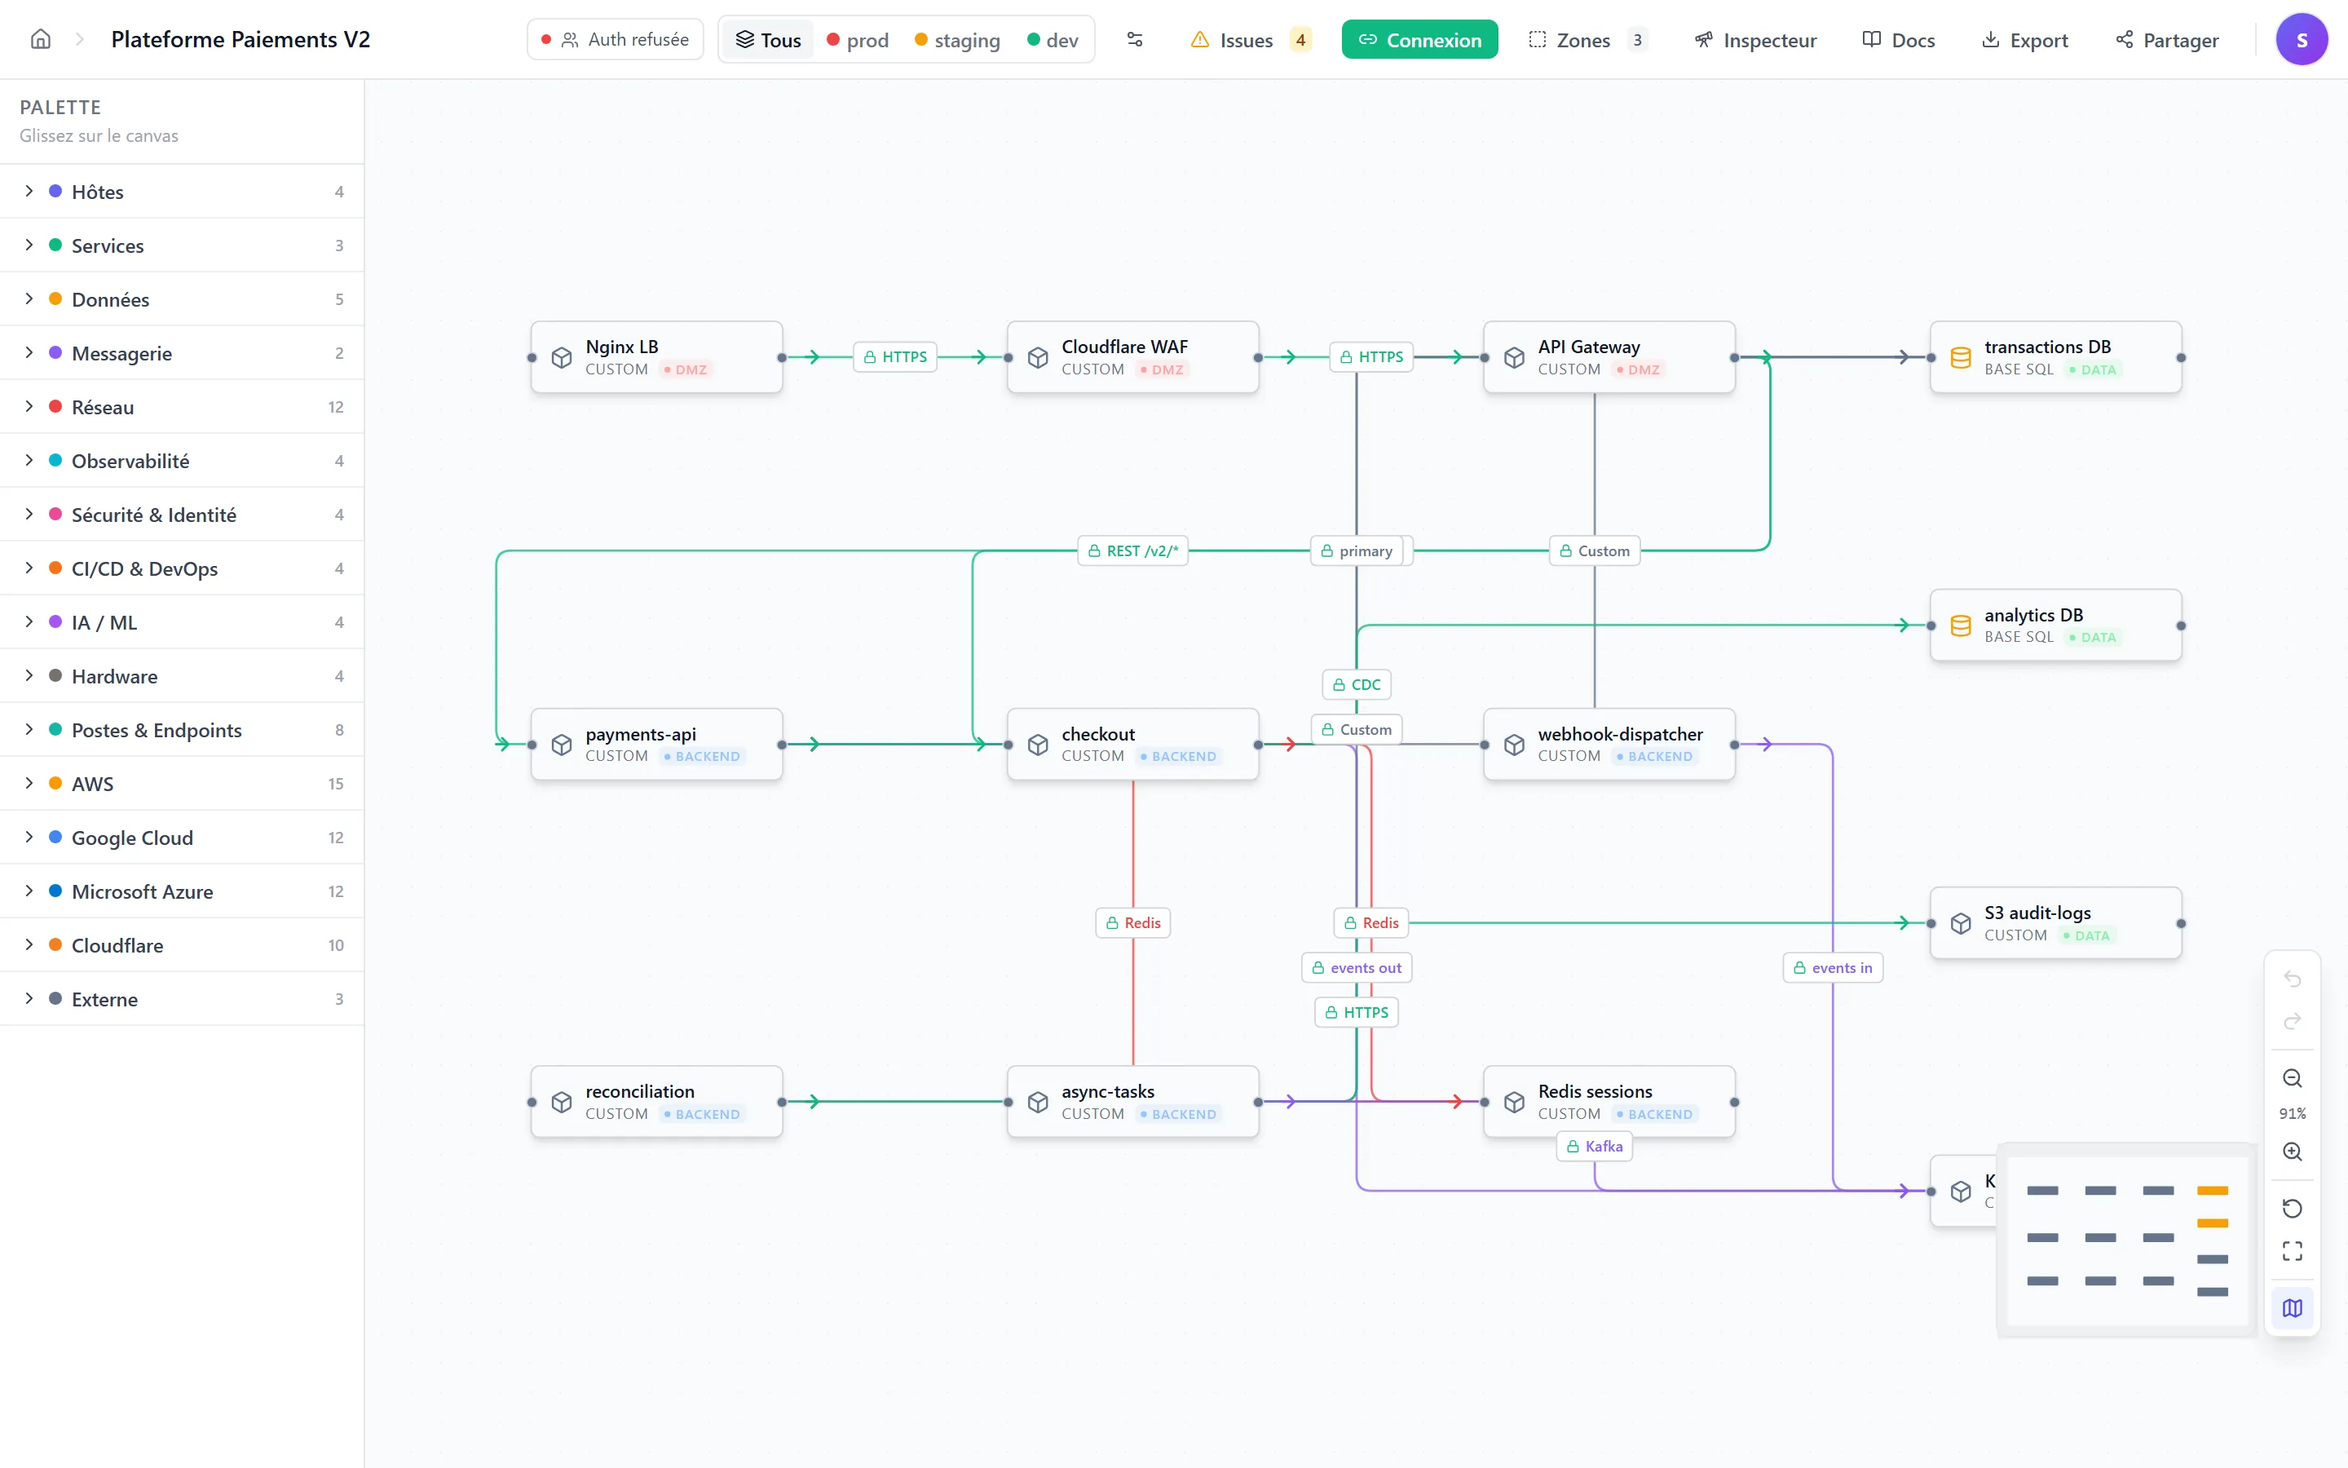Expand the Hôtes palette category
The width and height of the screenshot is (2348, 1468).
coord(182,192)
